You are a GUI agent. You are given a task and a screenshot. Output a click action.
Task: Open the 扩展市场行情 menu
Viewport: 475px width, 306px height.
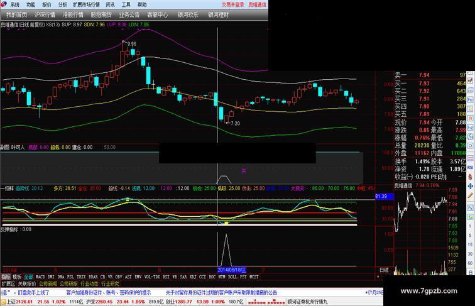86,4
